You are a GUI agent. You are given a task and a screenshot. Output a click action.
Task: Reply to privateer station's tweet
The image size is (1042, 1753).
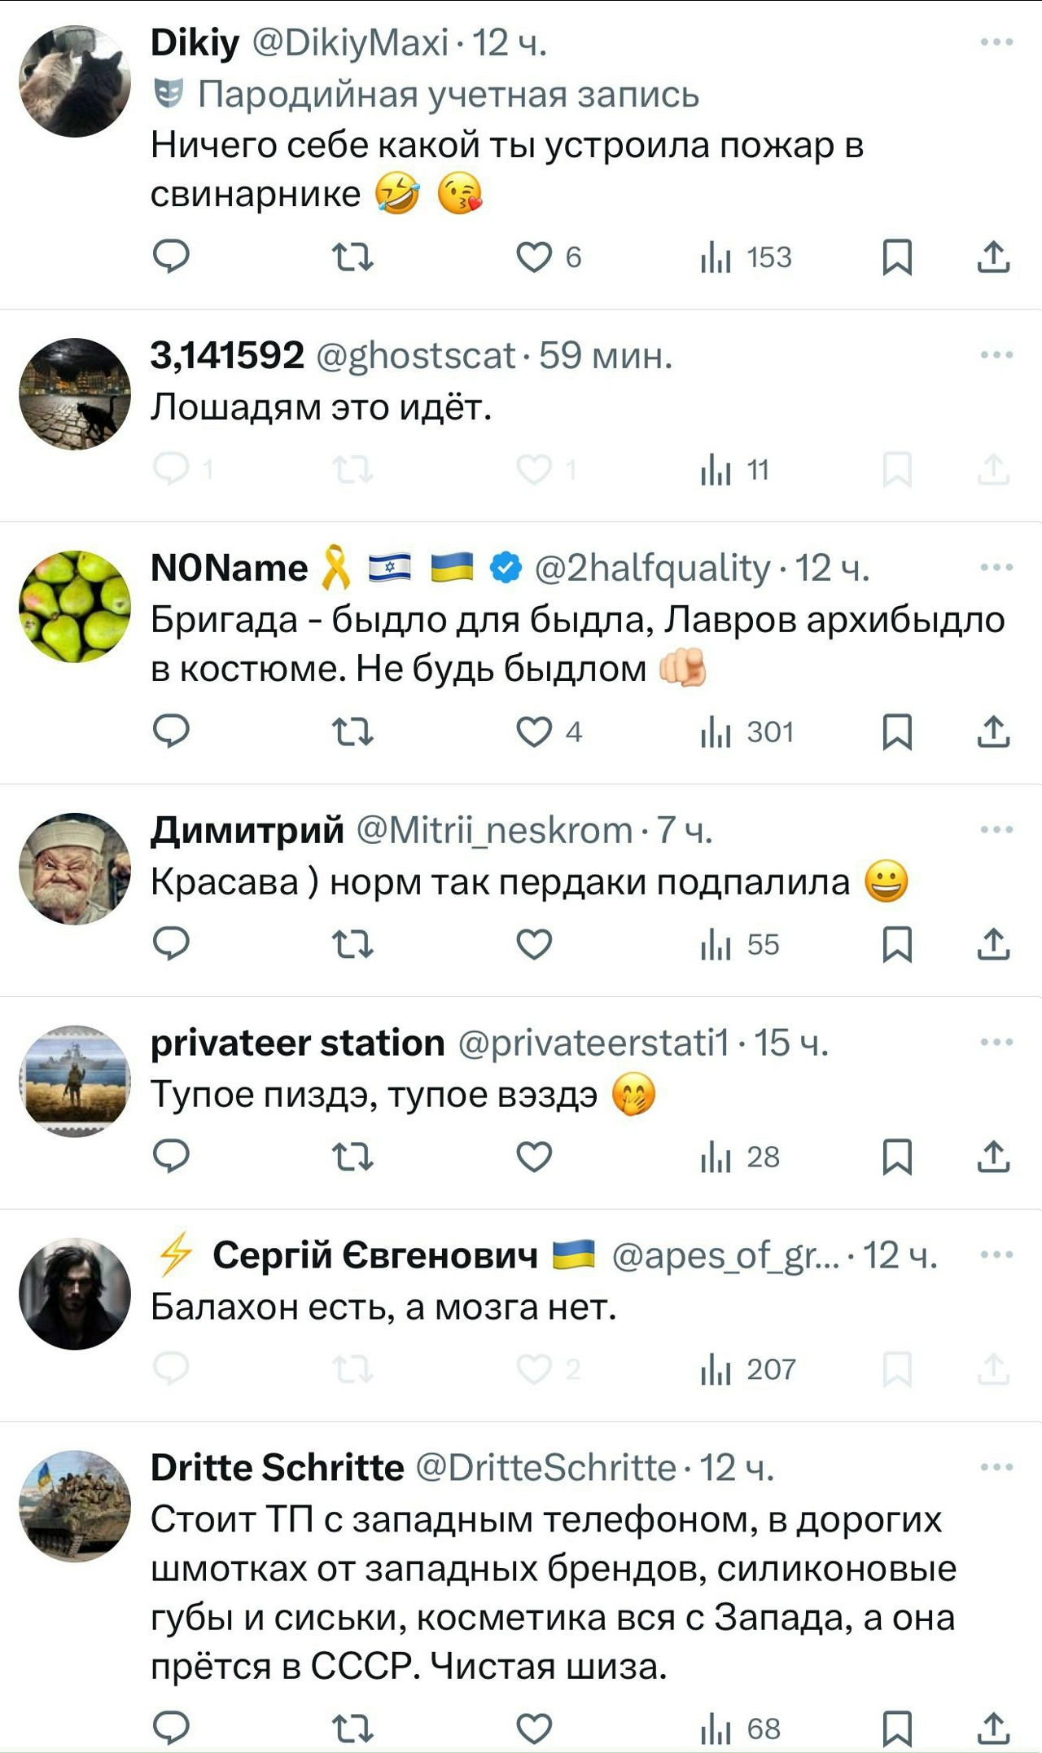point(171,1157)
